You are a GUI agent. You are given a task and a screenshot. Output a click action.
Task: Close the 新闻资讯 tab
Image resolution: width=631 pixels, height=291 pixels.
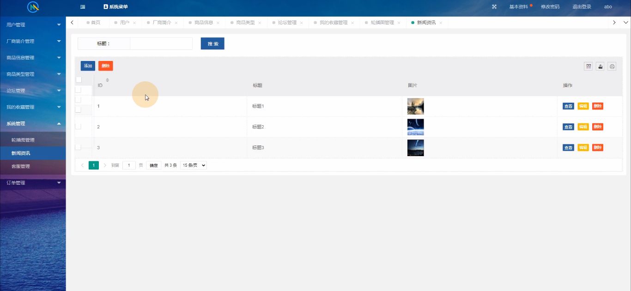click(441, 23)
